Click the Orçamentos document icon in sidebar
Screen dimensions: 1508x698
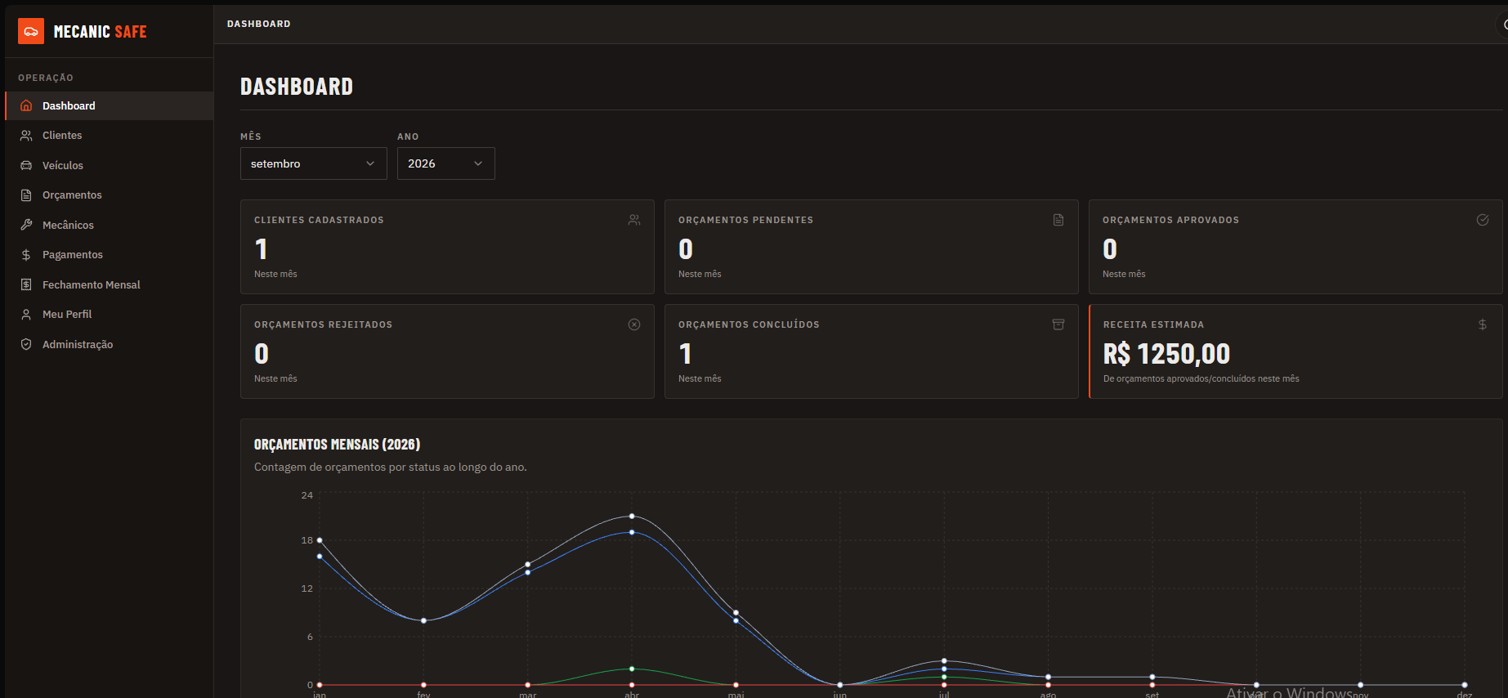pos(26,195)
